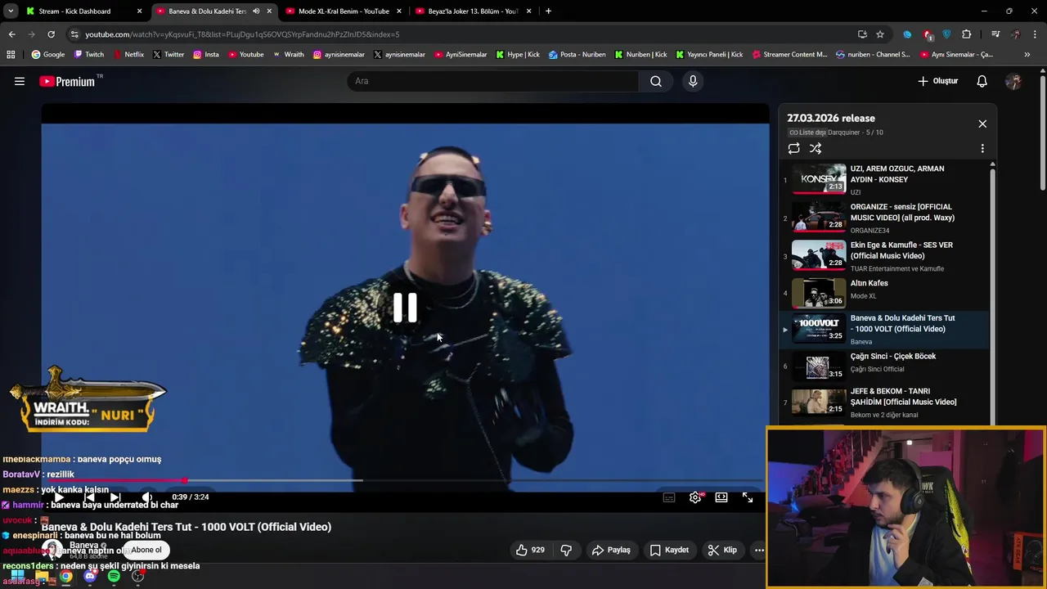Screen dimensions: 1047x589
Task: Switch to Mode XL-Kral Benim tab
Action: (x=344, y=11)
